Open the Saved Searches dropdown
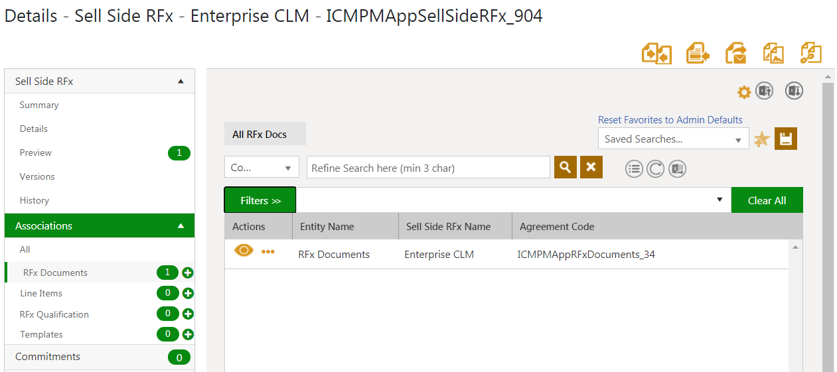 (673, 139)
